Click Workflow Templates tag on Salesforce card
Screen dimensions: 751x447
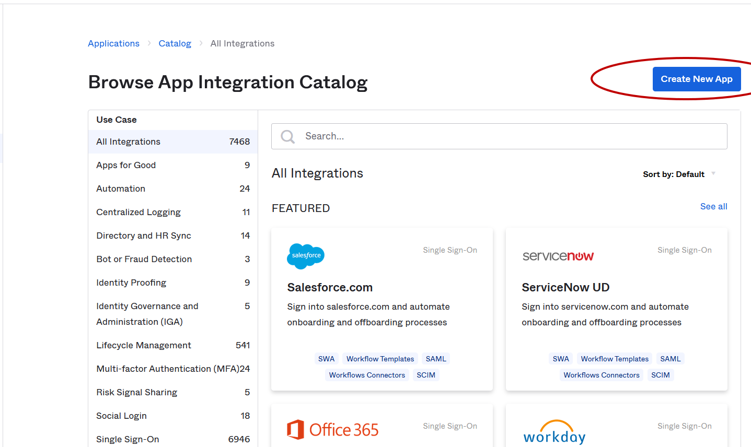[380, 359]
